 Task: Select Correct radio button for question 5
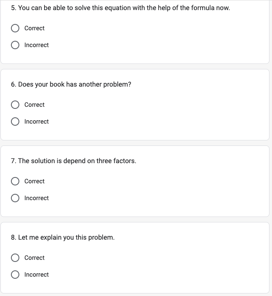tap(15, 28)
